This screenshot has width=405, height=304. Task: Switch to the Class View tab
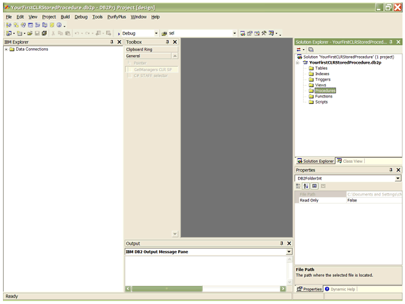click(350, 161)
